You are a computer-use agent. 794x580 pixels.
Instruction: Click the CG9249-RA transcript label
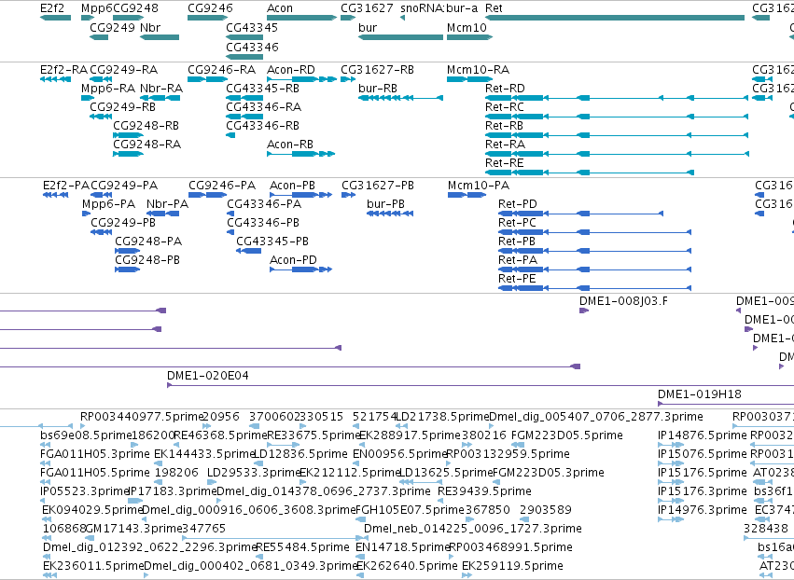(123, 69)
